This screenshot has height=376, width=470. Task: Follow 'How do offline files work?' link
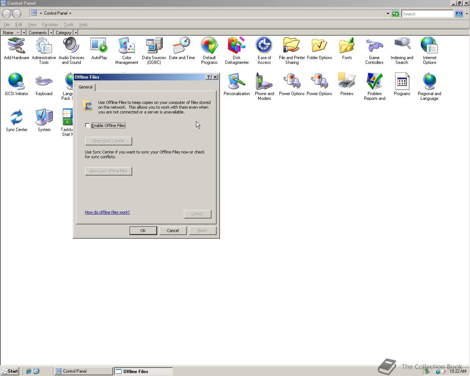[x=107, y=212]
